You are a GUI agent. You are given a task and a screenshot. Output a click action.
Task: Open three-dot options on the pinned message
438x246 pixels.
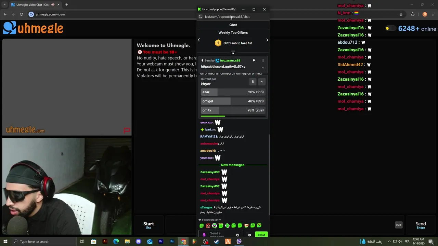coord(263,60)
